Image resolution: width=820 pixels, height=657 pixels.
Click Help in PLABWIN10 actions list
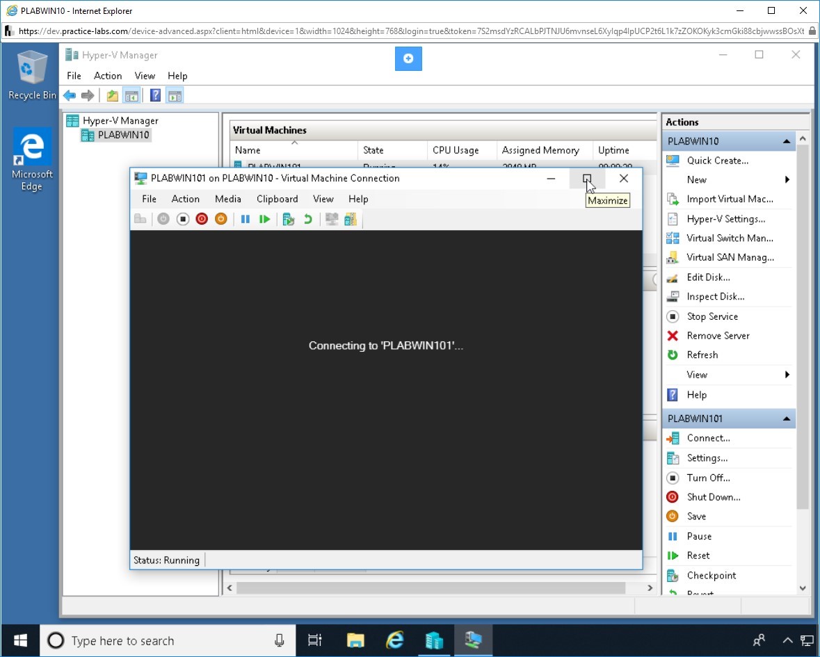click(697, 395)
